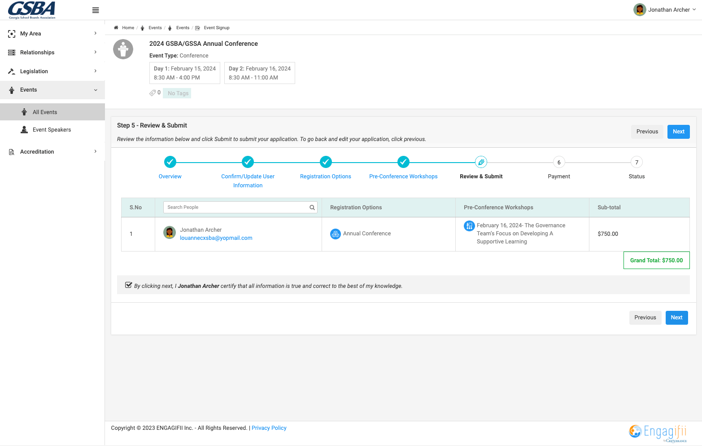Click the GSBA logo
The image size is (702, 446).
point(32,10)
